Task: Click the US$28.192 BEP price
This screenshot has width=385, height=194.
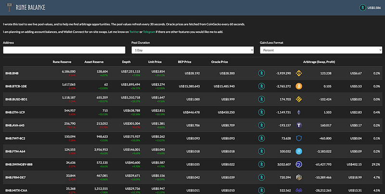Action: (192, 73)
